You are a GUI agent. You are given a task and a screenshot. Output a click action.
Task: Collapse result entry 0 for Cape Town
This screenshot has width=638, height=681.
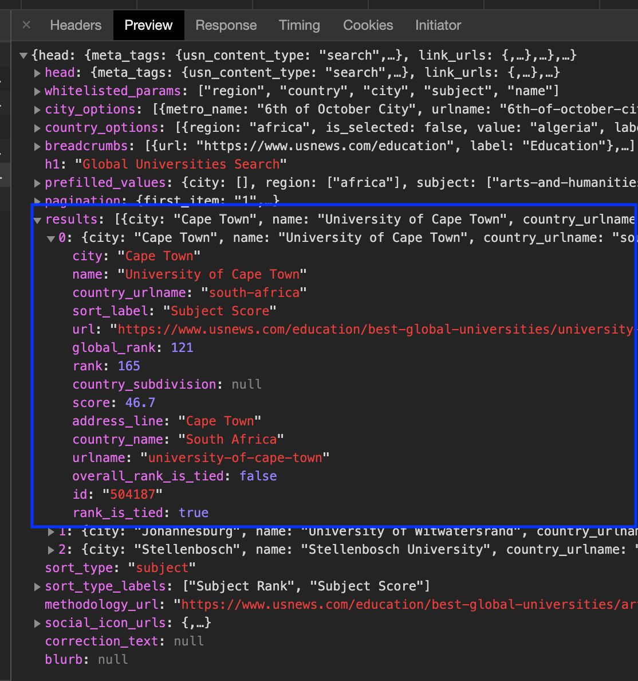(x=50, y=237)
